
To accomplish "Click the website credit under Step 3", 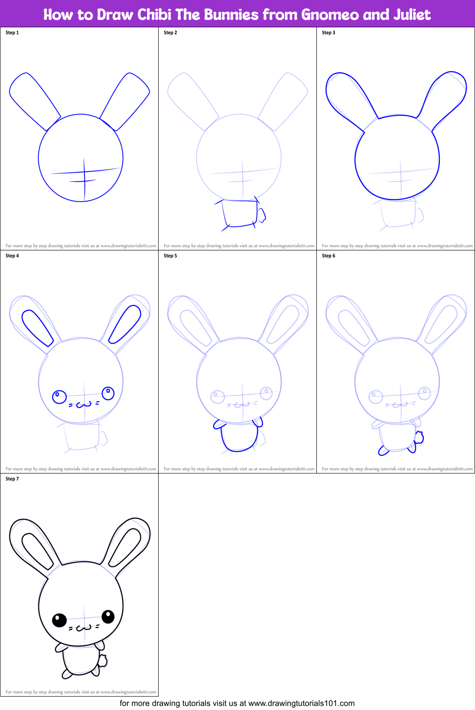I will tap(397, 246).
